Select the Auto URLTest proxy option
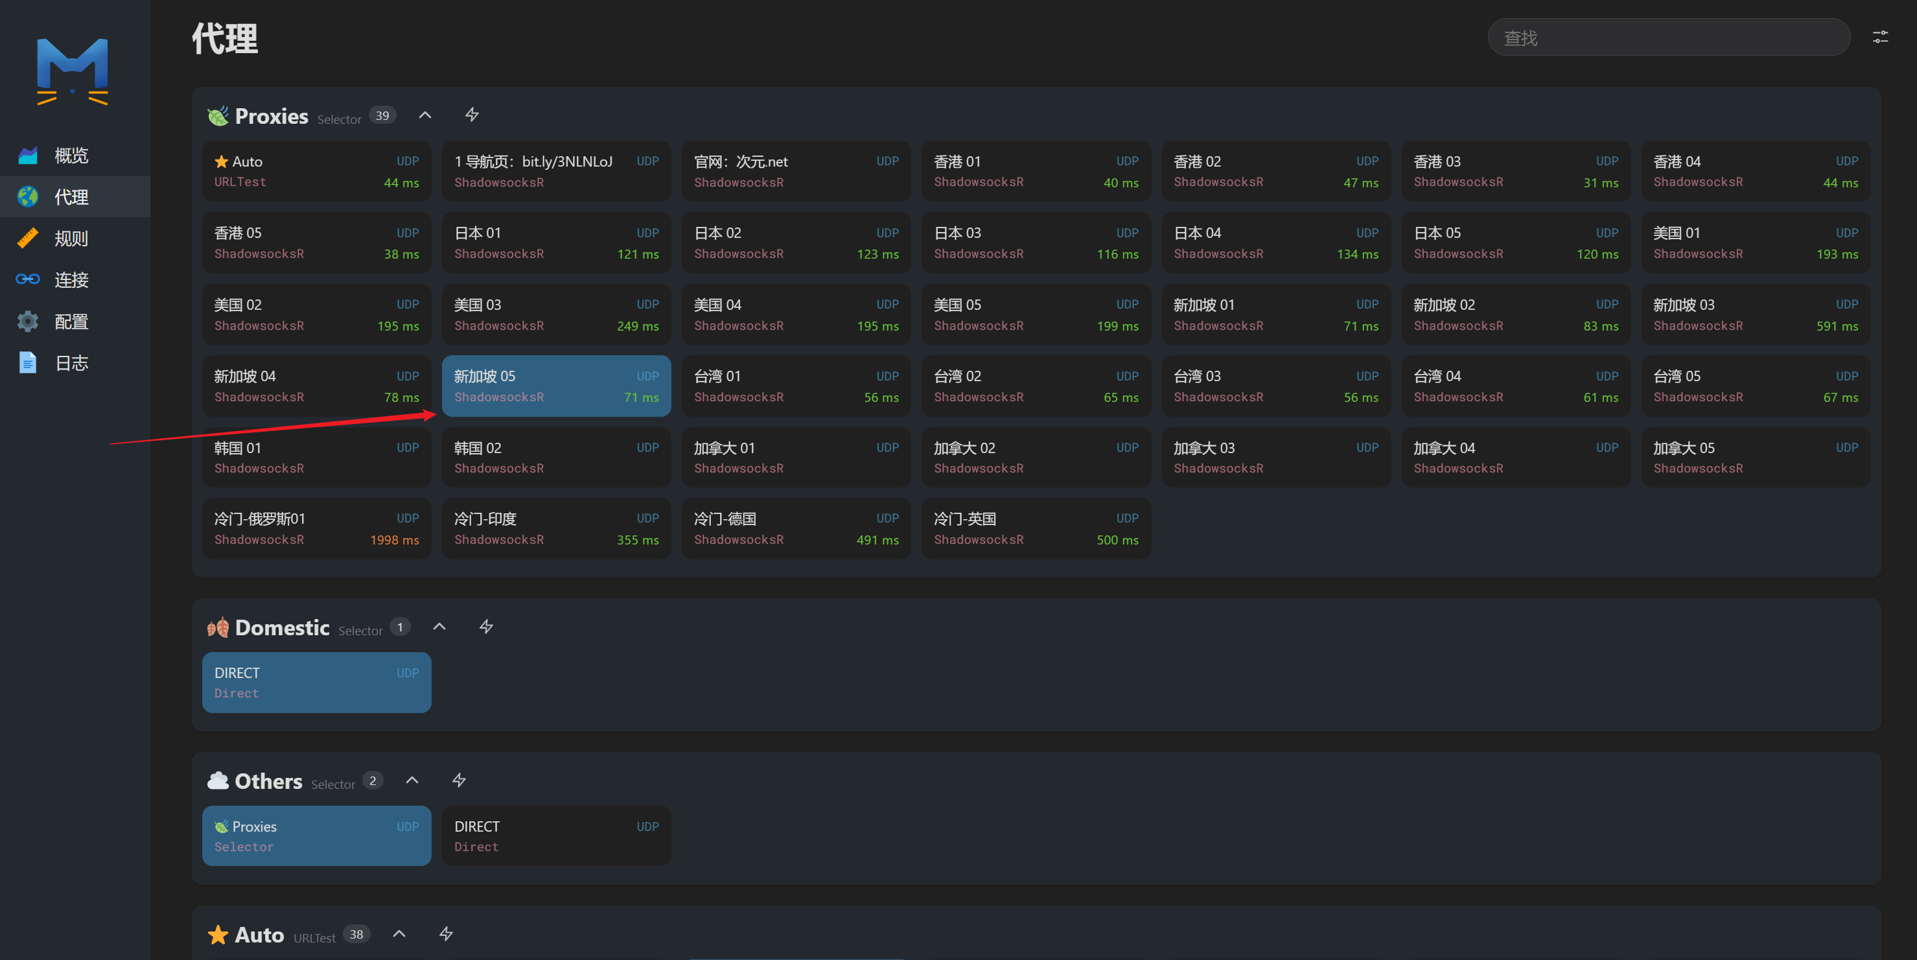 [316, 171]
